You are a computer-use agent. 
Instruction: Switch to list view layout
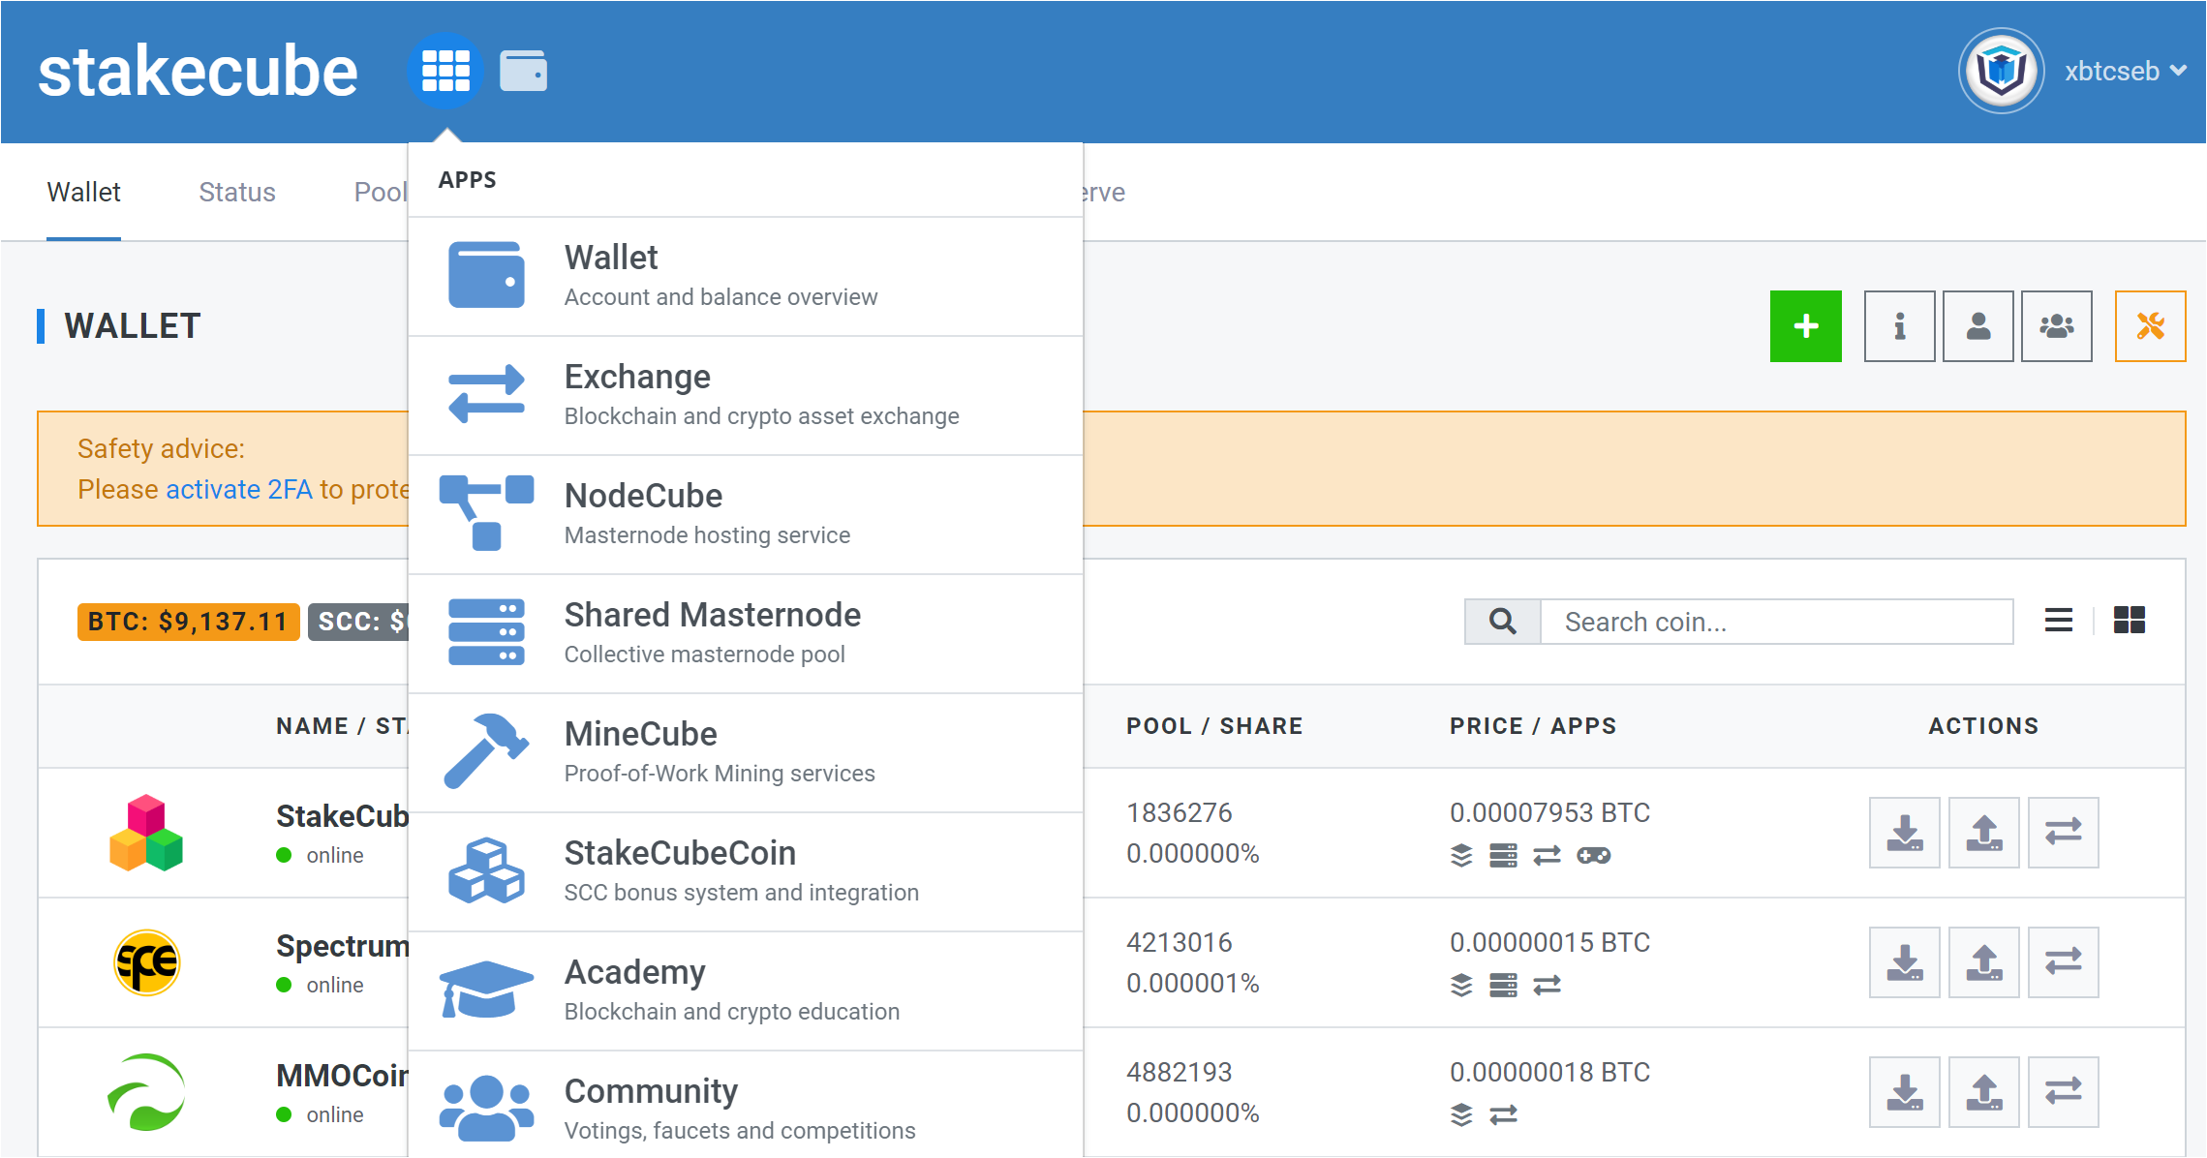[x=2059, y=621]
